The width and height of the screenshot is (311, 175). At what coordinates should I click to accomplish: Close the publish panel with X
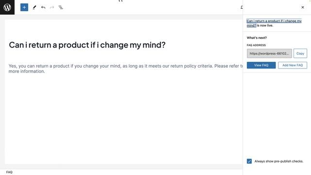[x=303, y=7]
